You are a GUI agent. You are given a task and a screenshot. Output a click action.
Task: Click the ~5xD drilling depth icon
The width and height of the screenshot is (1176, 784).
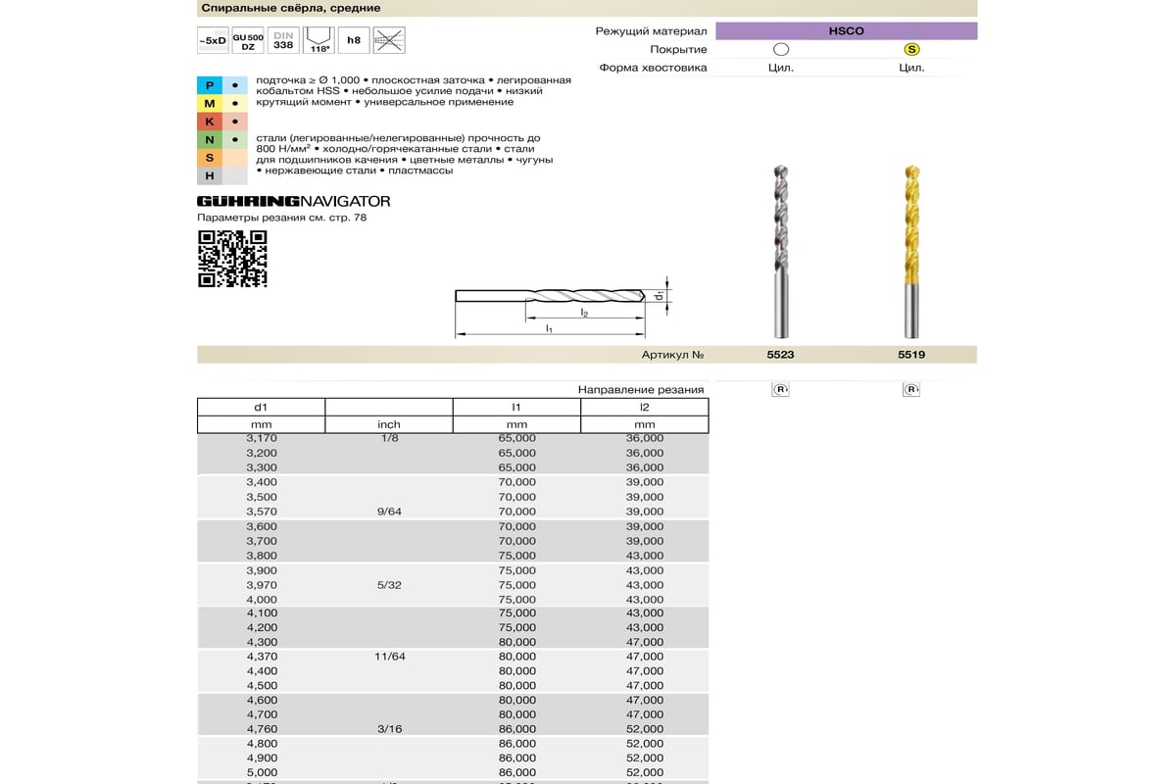212,40
